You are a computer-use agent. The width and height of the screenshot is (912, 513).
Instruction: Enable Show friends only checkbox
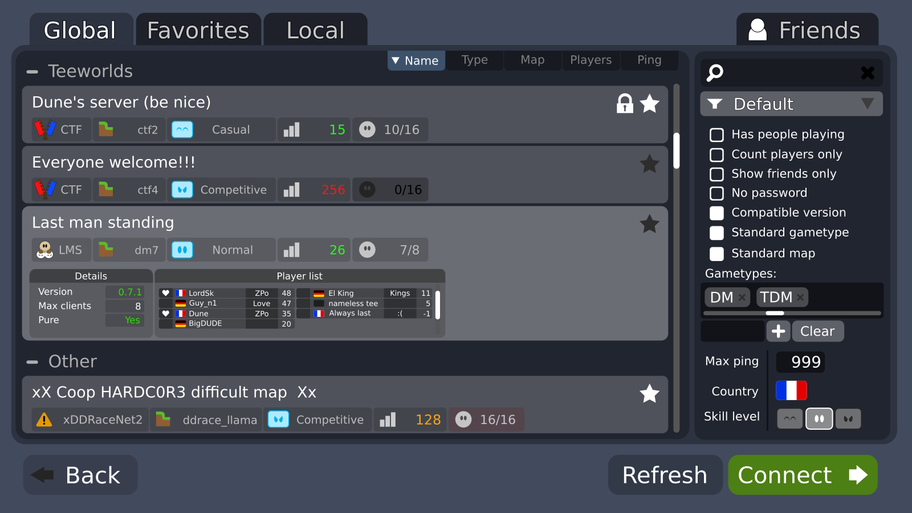coord(716,174)
